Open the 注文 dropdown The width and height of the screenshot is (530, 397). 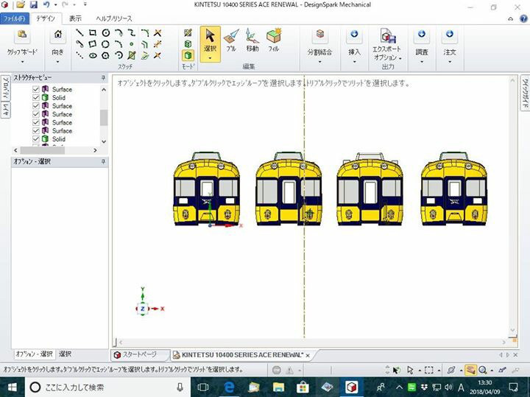[x=450, y=62]
